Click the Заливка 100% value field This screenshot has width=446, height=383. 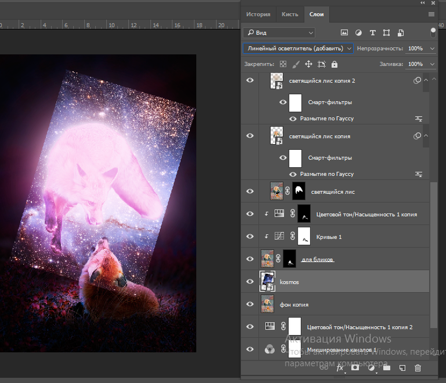(416, 64)
